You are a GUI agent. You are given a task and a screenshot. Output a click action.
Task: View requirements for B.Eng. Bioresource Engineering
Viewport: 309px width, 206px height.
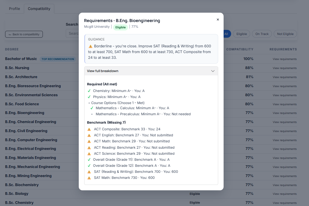tap(285, 86)
